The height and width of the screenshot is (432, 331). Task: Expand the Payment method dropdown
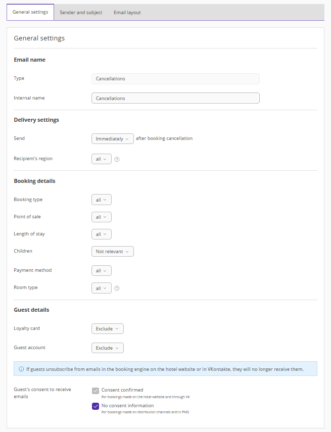coord(101,271)
